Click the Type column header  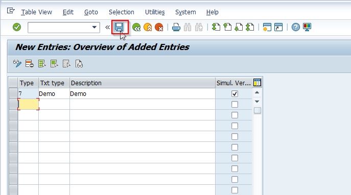pos(28,83)
